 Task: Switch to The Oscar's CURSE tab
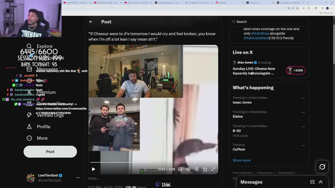(138, 3)
